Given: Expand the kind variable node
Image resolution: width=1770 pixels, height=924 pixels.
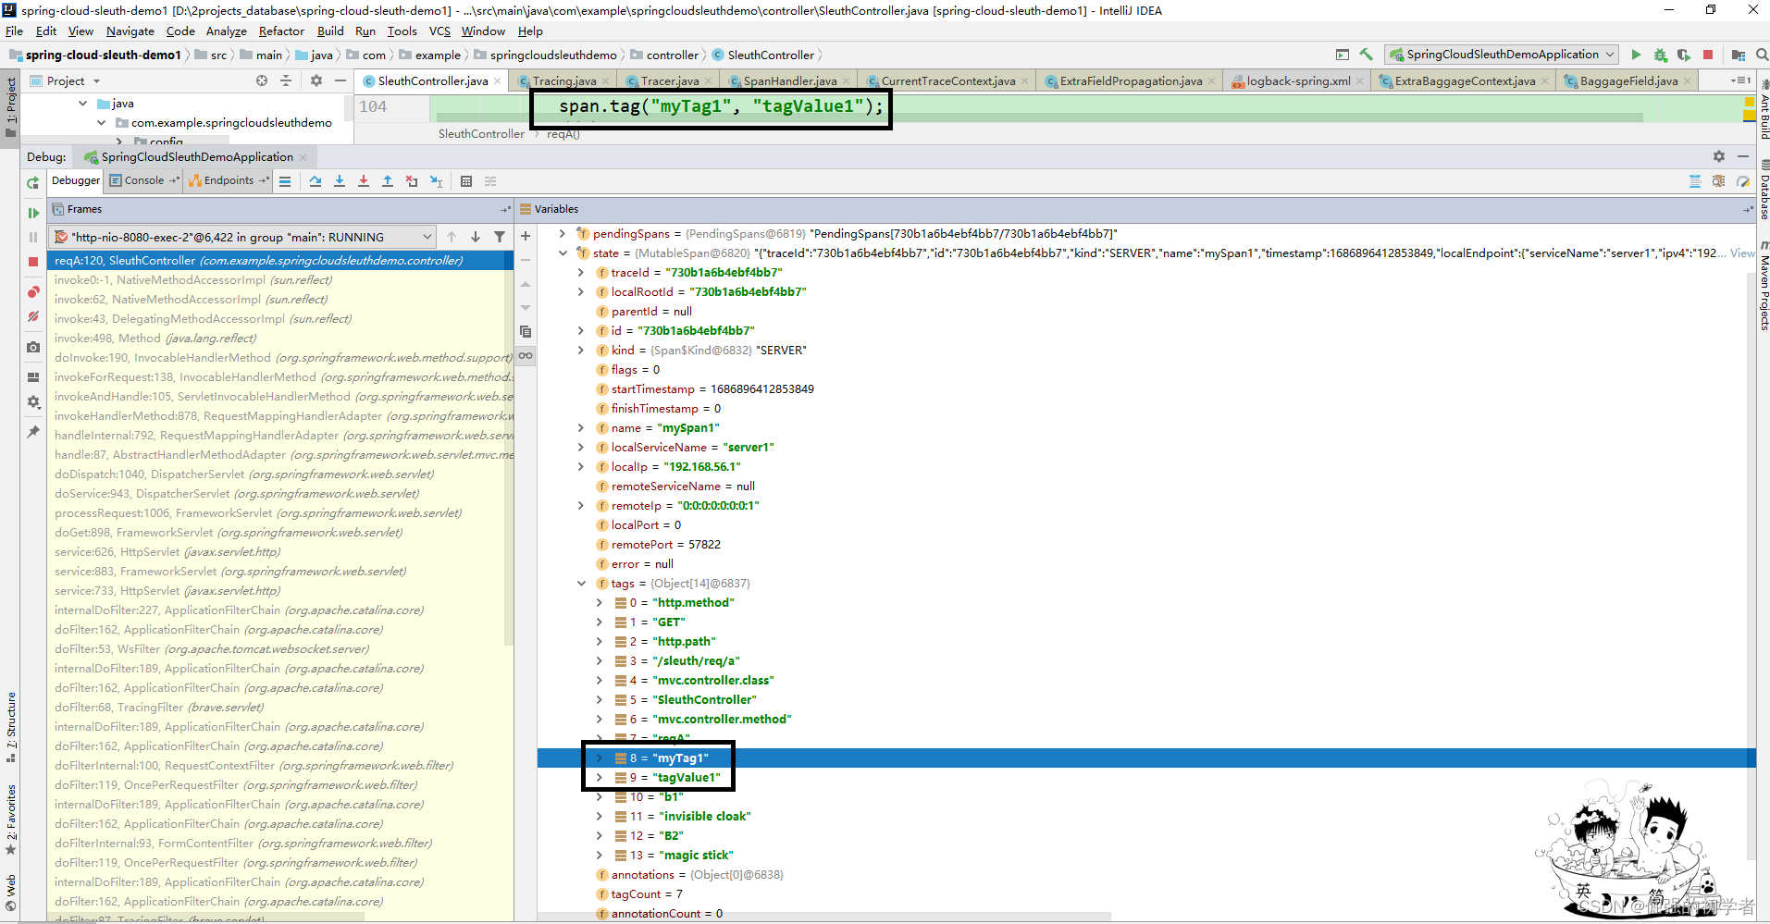Looking at the screenshot, I should [581, 351].
